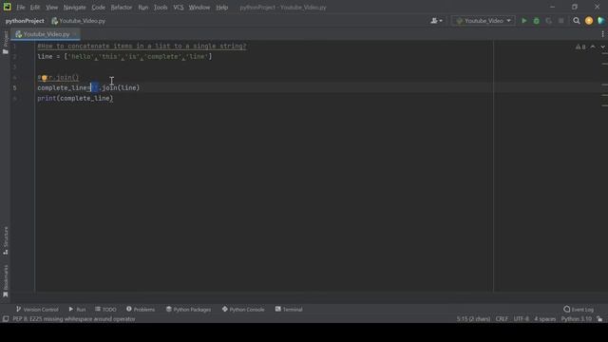Screen dimensions: 608x342
Task: Click the orange IDE updates icon
Action: 589,21
